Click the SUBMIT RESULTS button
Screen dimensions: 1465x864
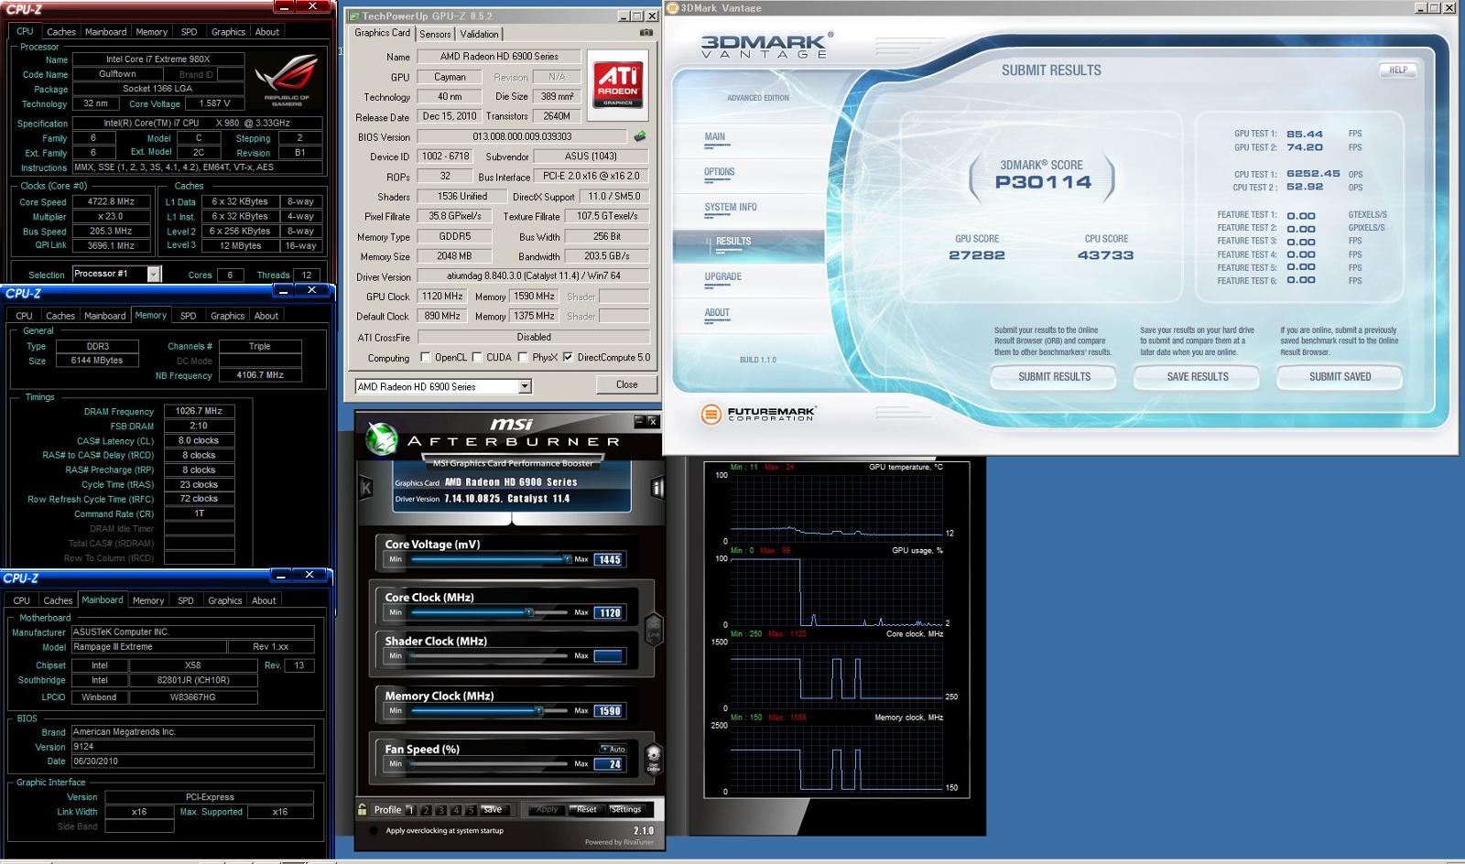(x=1054, y=376)
